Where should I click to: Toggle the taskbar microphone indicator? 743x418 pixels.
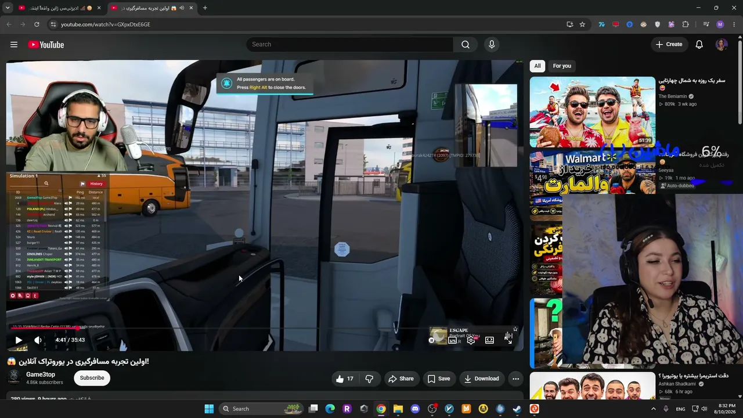[666, 409]
